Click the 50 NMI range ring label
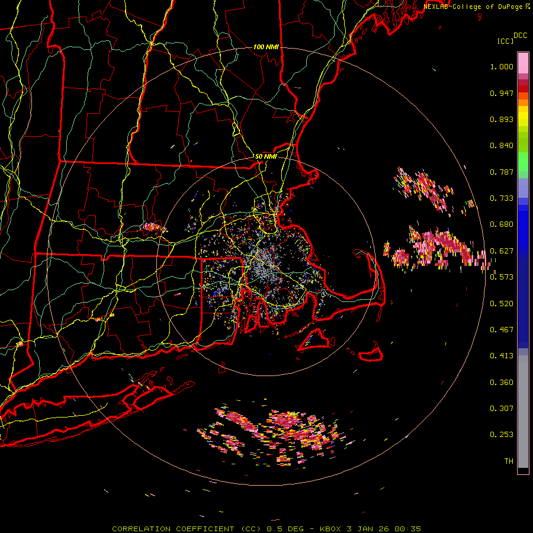 [266, 156]
